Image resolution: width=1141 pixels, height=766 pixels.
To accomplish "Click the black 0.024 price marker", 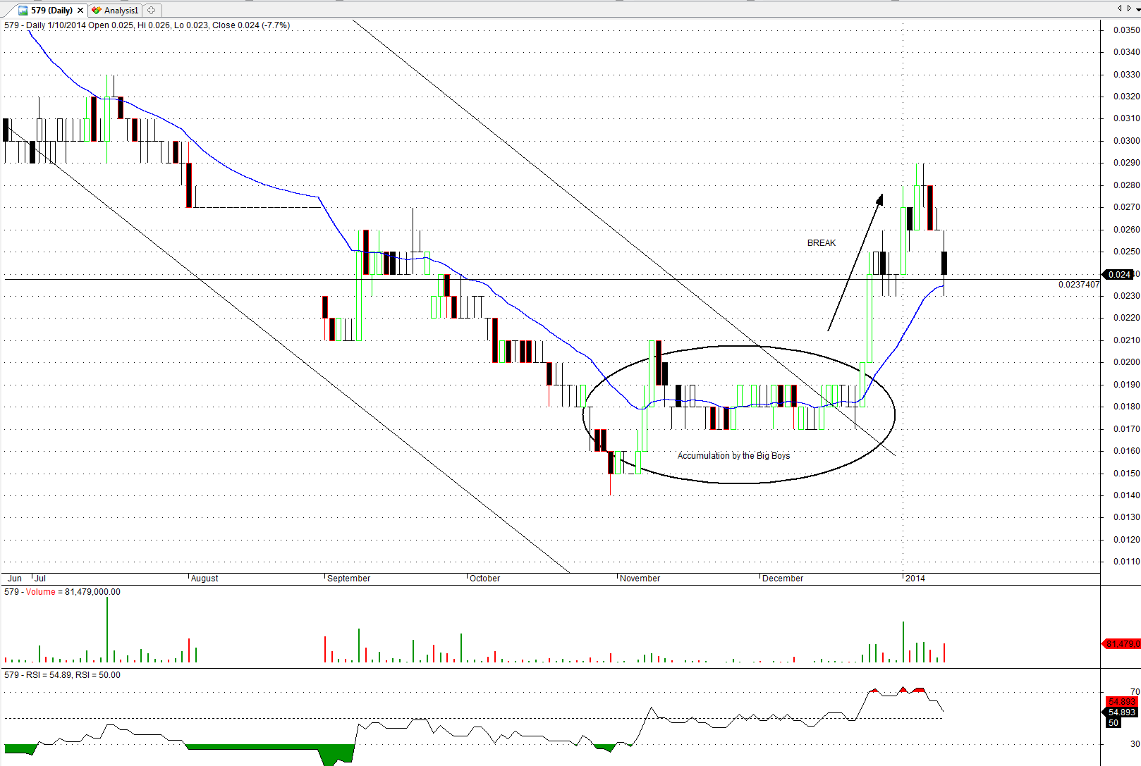I will (1118, 275).
